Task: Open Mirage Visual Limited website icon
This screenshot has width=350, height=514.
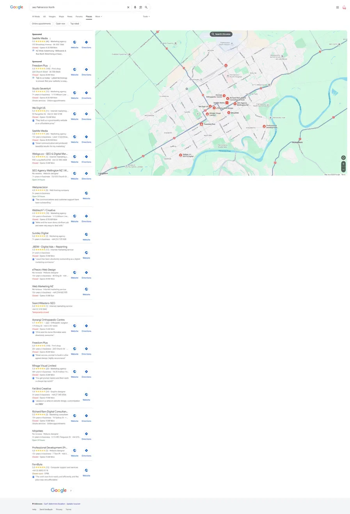Action: (x=75, y=372)
